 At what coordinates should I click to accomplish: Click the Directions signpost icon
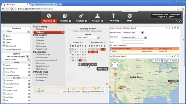click(x=4, y=87)
